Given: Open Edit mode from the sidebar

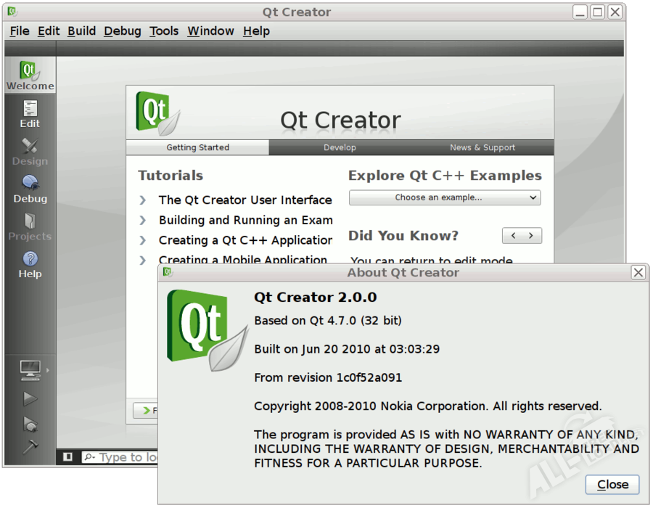Looking at the screenshot, I should point(30,114).
